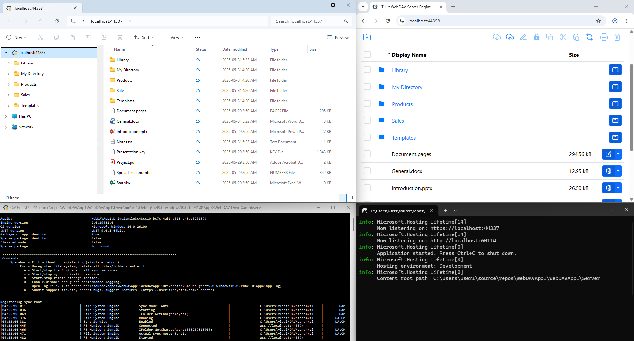Open the See more ellipsis in Explorer
The height and width of the screenshot is (341, 634).
tap(197, 38)
